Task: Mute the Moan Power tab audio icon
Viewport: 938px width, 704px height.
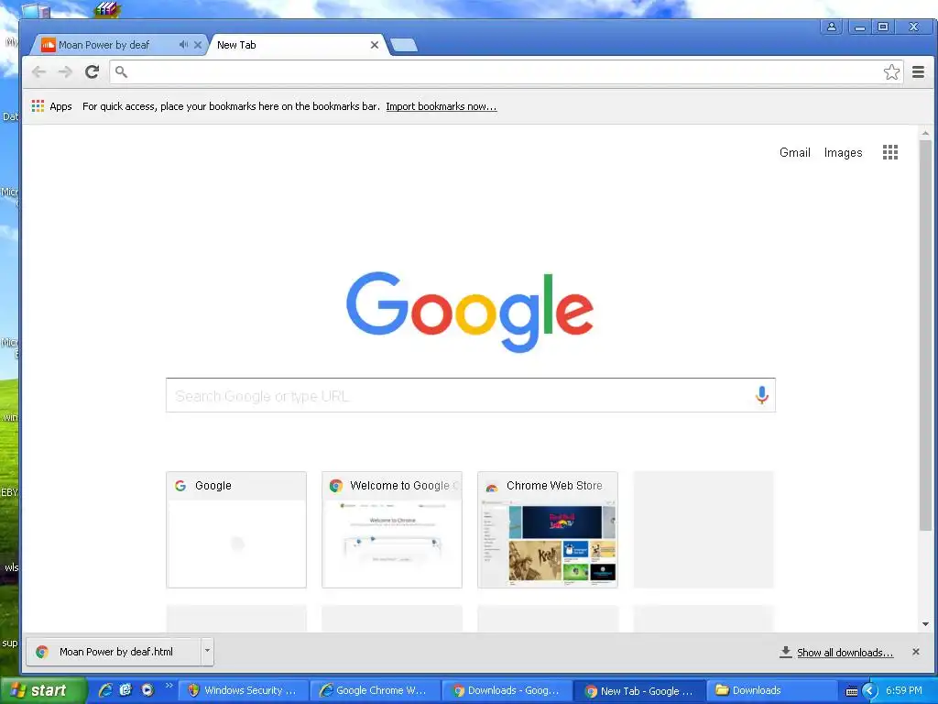Action: pyautogui.click(x=183, y=45)
